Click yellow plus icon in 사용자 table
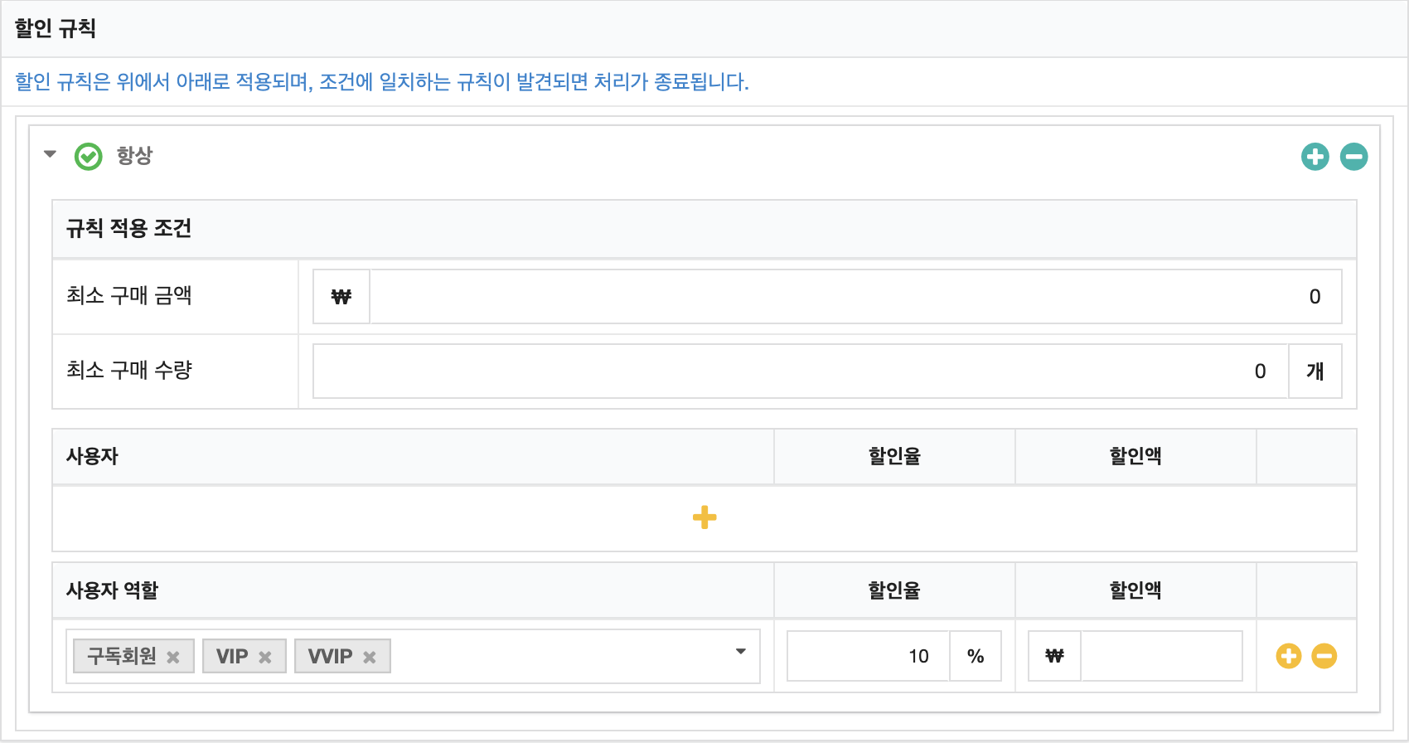1409x743 pixels. [704, 517]
